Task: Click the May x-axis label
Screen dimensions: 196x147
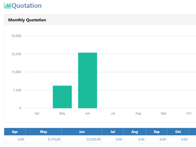Action: (62, 113)
